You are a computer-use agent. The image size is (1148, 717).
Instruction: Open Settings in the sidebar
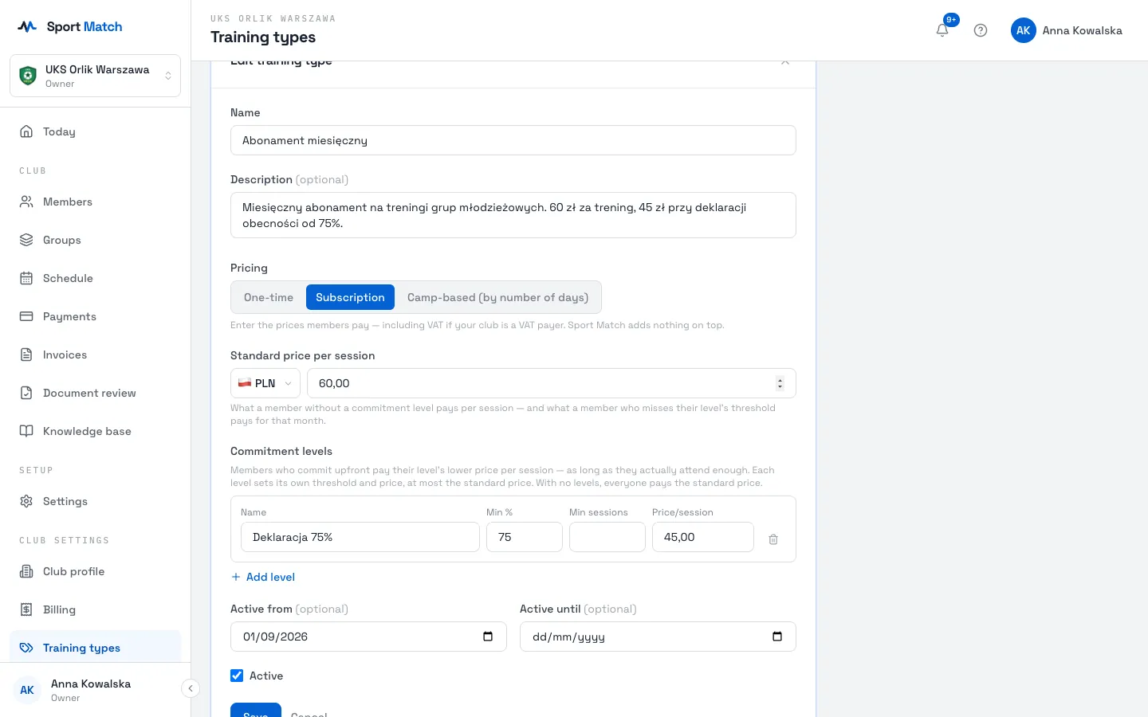[96, 501]
